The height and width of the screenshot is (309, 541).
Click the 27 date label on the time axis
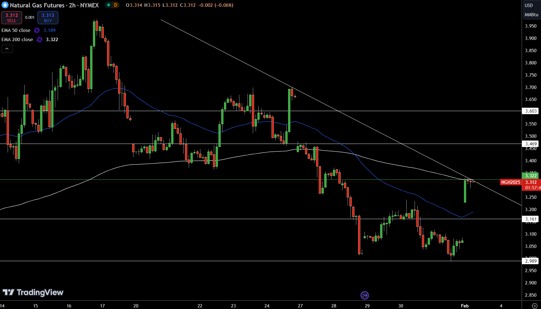(300, 306)
